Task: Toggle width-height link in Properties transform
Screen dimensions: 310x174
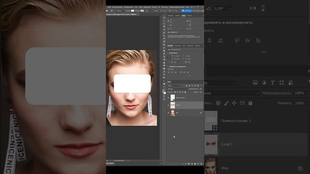Action: [169, 57]
